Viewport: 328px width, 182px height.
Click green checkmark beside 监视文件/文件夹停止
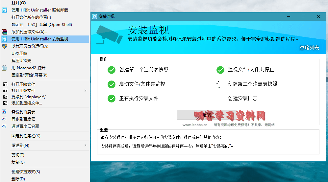click(220, 70)
